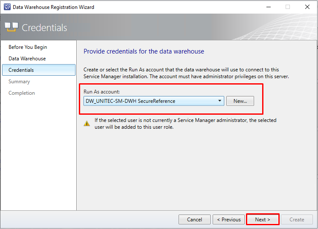Click the Credentials header monitors icon
This screenshot has width=318, height=229.
12,27
